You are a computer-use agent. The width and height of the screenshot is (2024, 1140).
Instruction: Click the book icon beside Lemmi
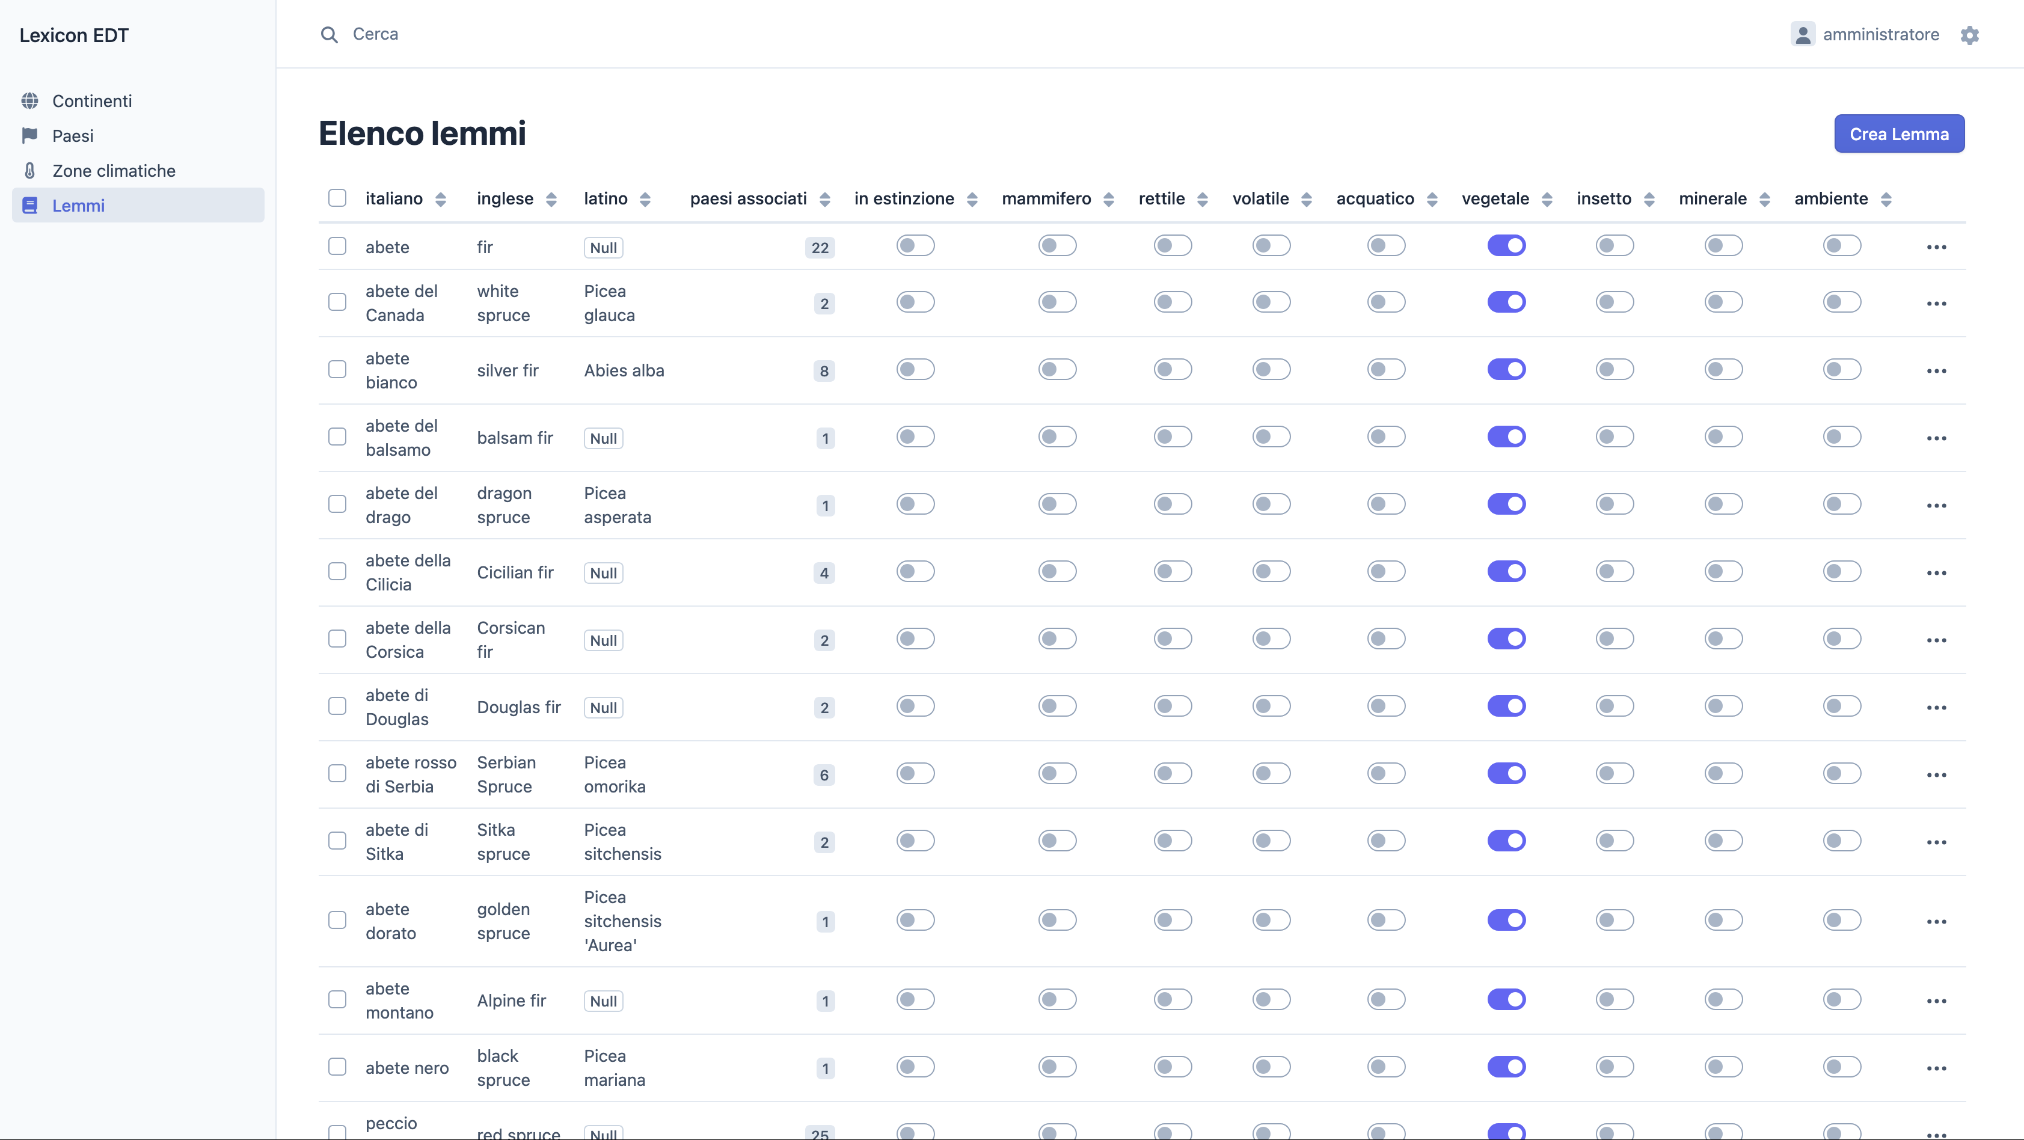pos(30,205)
